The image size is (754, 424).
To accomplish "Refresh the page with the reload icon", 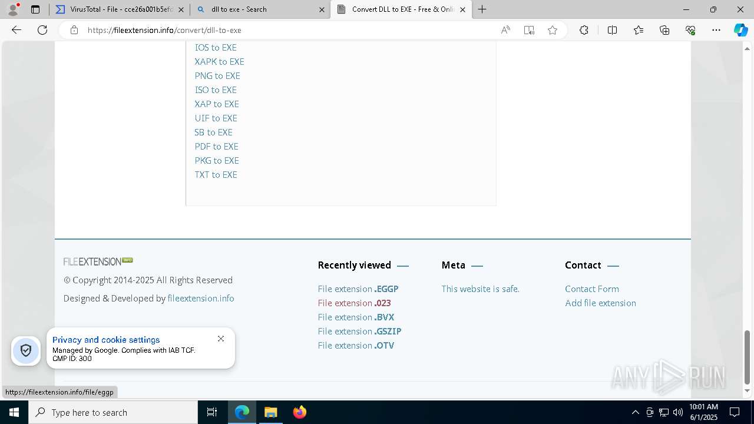I will coord(42,30).
